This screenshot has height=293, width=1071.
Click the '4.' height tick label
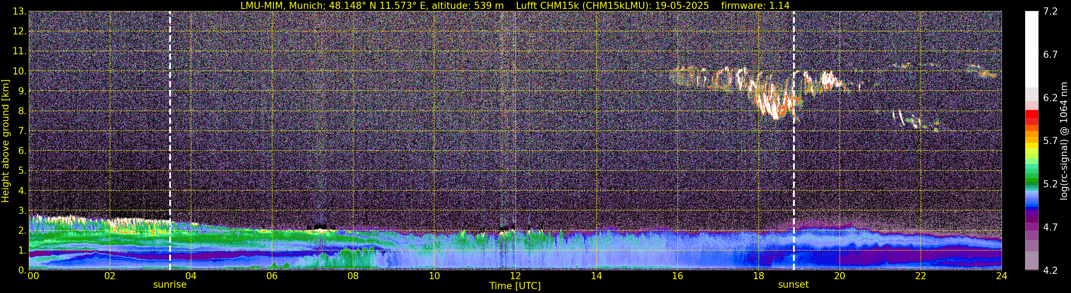click(22, 191)
